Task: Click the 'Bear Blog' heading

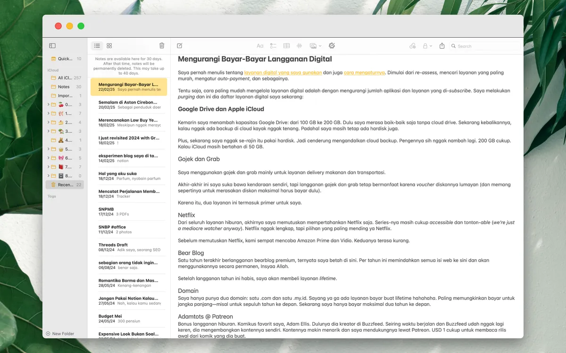Action: (191, 253)
